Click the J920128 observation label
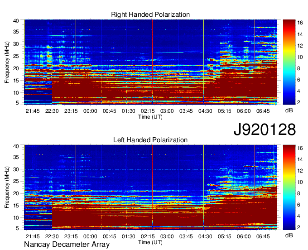308x250 pixels. [265, 130]
